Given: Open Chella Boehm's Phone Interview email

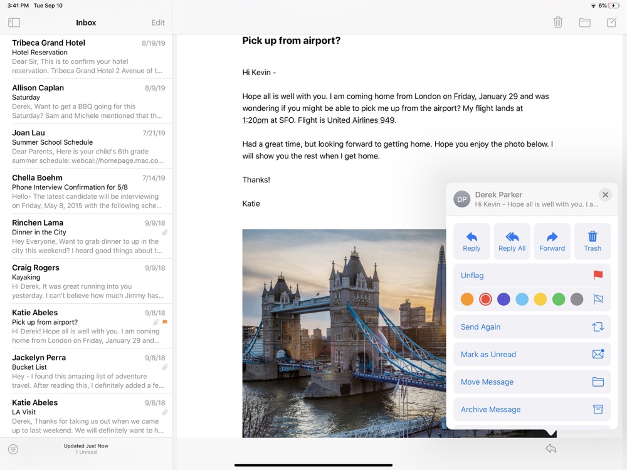Looking at the screenshot, I should point(86,191).
